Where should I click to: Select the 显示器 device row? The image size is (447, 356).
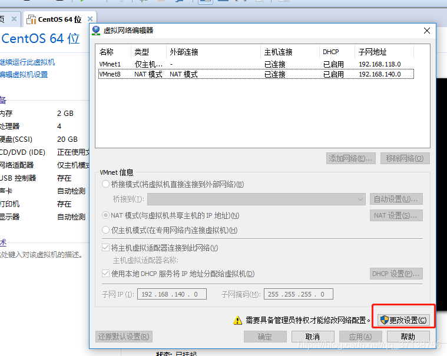tap(45, 217)
